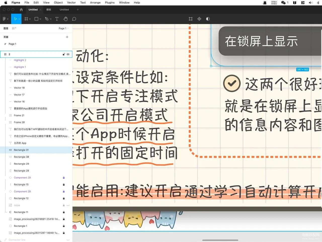Switch to the 资产 assets panel
Image resolution: width=322 pixels, height=242 pixels.
pyautogui.click(x=14, y=28)
